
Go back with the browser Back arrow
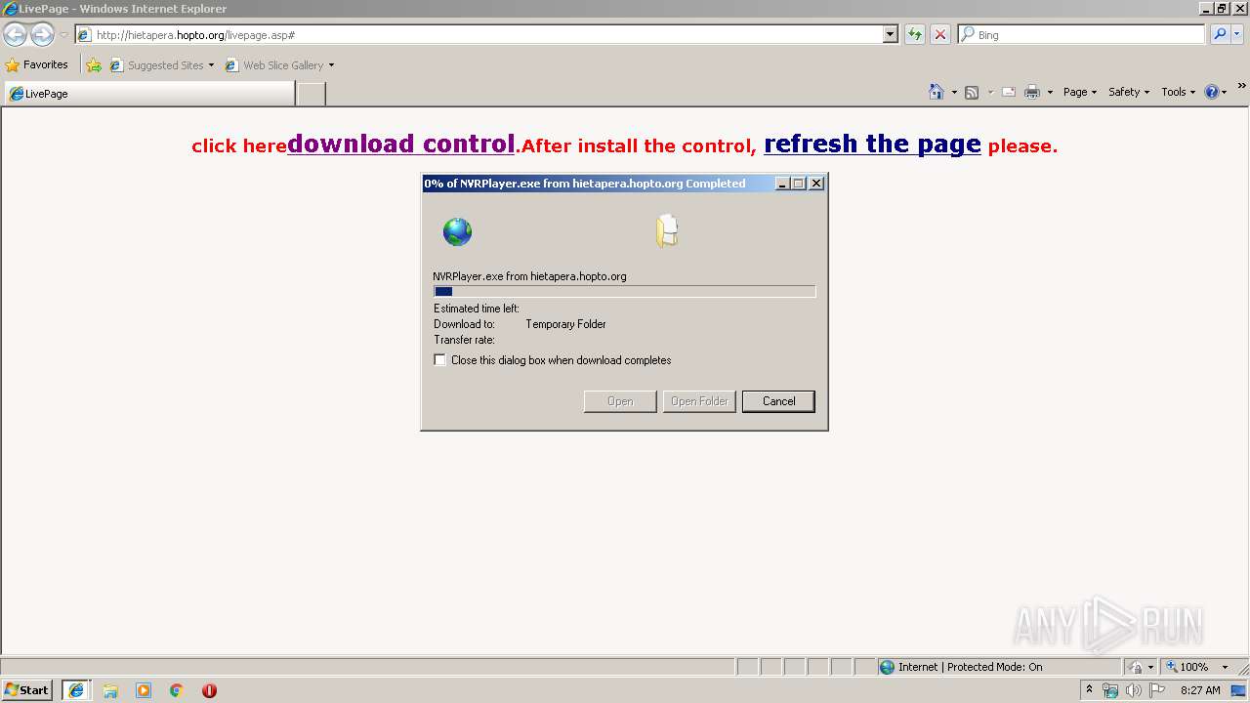click(x=16, y=35)
